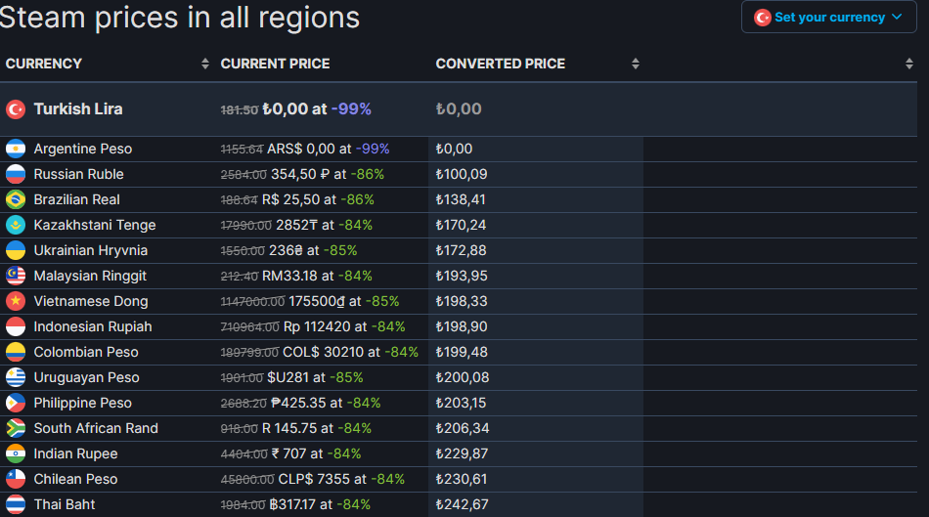Click the ₺170,24 converted price
Screen dimensions: 929x517
[461, 225]
